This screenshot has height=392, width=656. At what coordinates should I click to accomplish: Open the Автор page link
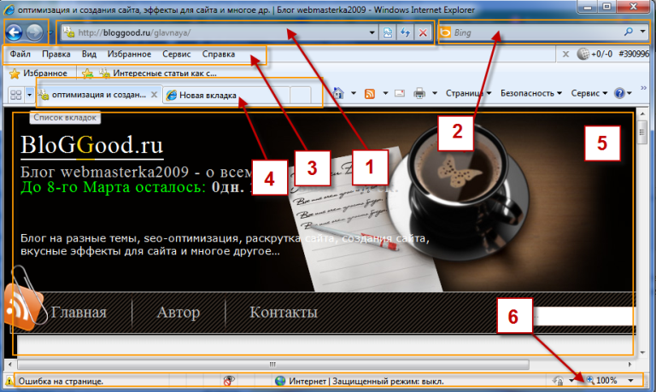(x=179, y=312)
